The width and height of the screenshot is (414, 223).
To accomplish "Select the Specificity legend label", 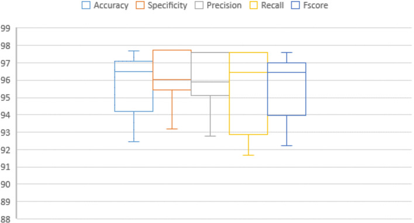I will click(x=167, y=5).
